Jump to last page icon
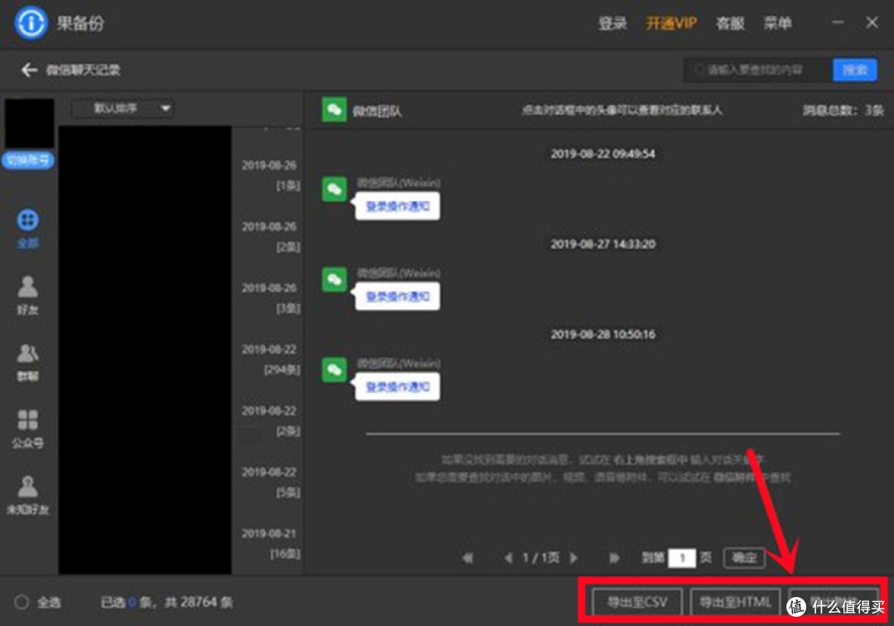Image resolution: width=894 pixels, height=626 pixels. [614, 557]
